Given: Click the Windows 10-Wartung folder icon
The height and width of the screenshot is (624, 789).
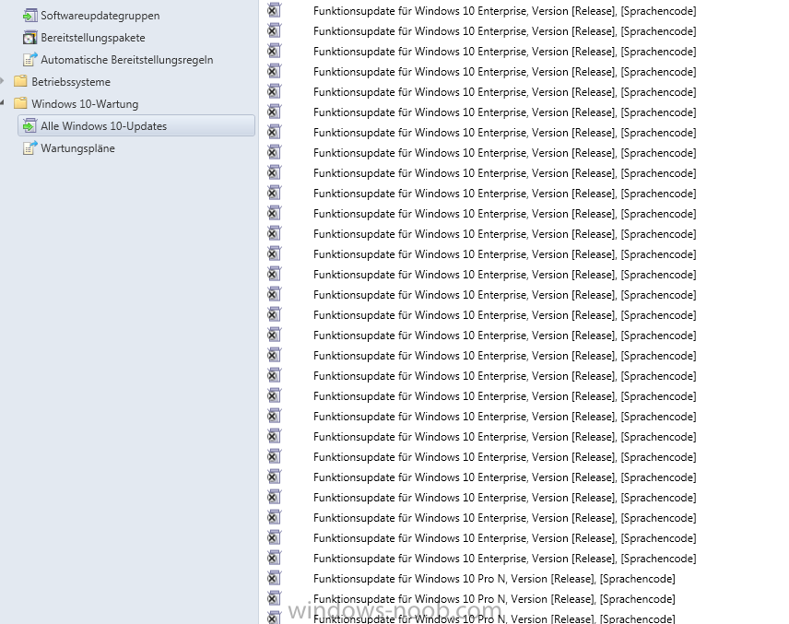Looking at the screenshot, I should (20, 103).
